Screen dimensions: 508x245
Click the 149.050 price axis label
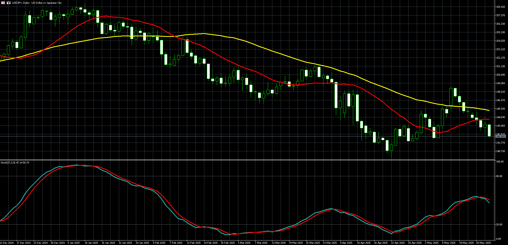pos(501,83)
